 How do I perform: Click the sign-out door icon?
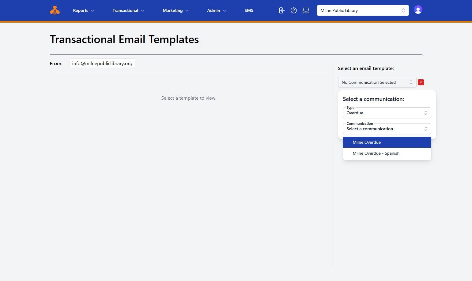(x=281, y=10)
